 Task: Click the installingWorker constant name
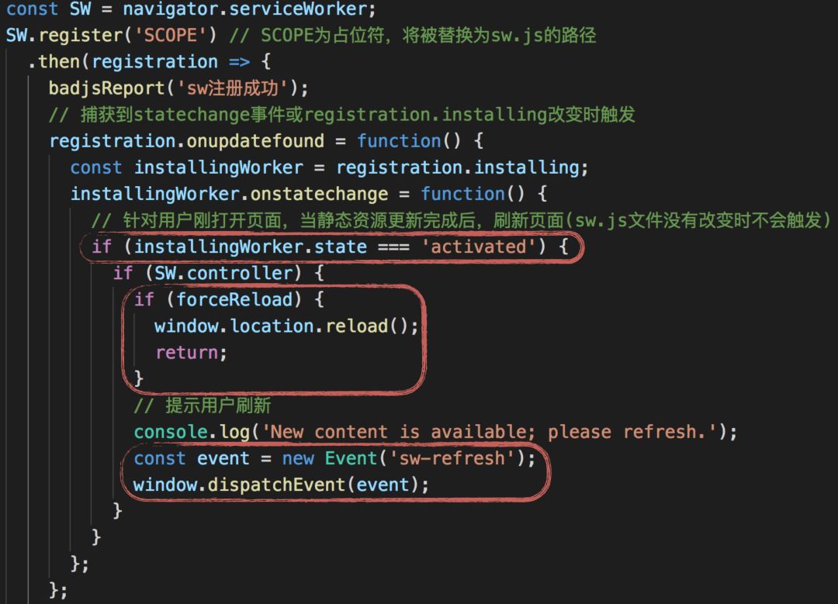219,167
